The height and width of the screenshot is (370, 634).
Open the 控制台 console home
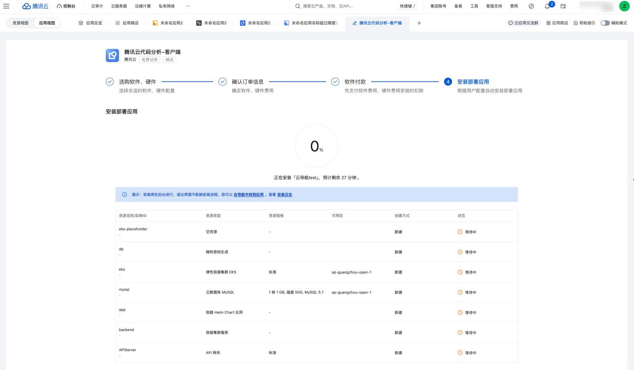(66, 6)
